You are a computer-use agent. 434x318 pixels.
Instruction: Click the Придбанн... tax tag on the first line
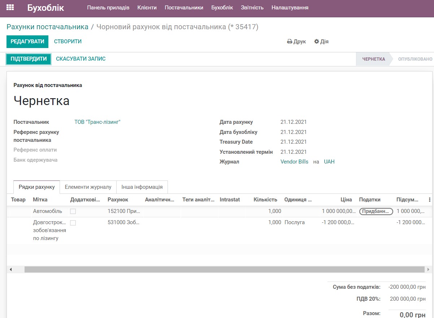click(376, 212)
